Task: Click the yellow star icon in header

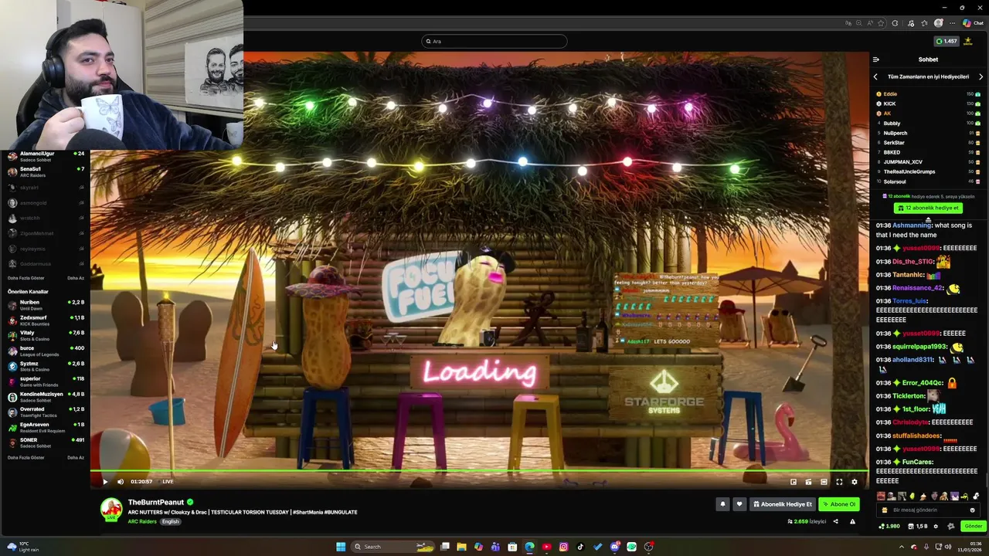Action: (968, 41)
